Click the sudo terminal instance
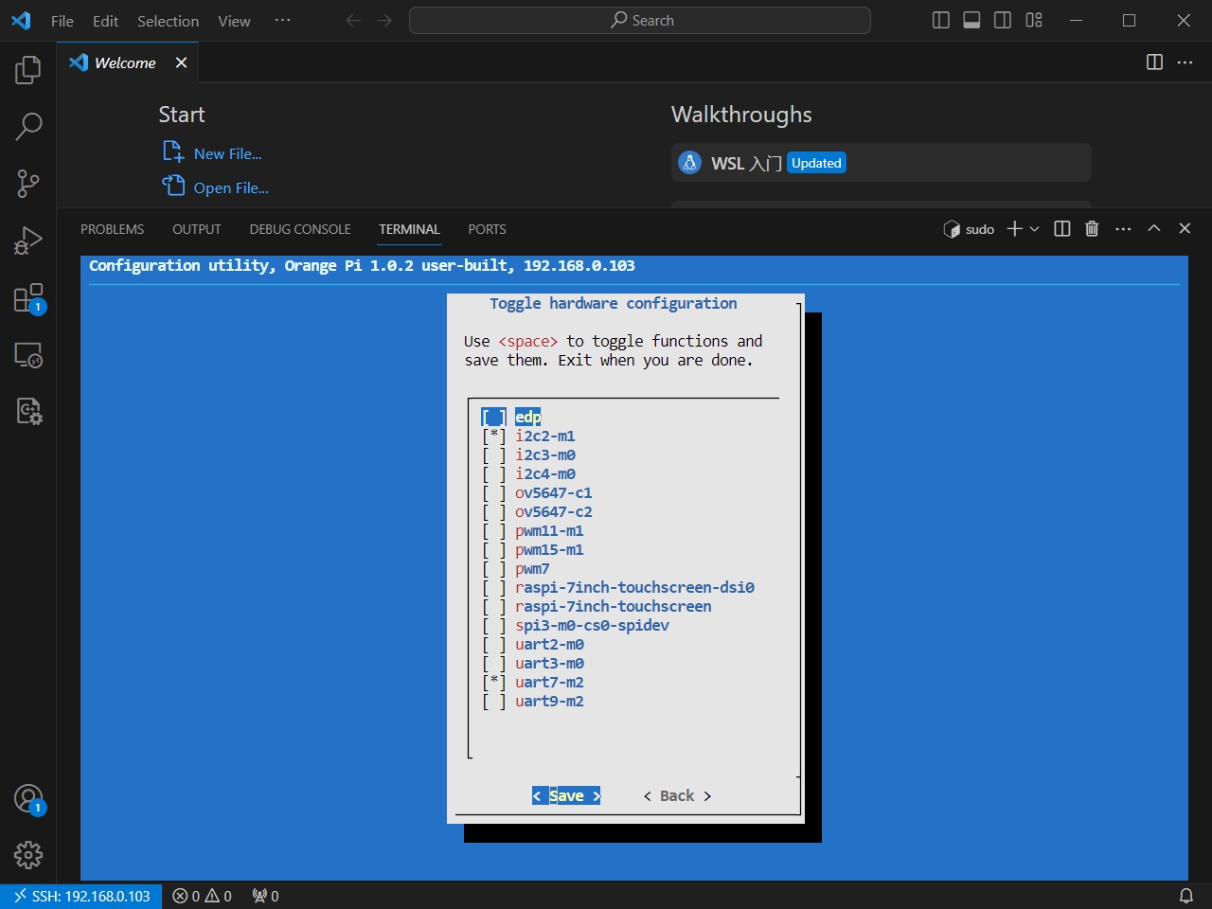This screenshot has height=909, width=1212. 969,229
